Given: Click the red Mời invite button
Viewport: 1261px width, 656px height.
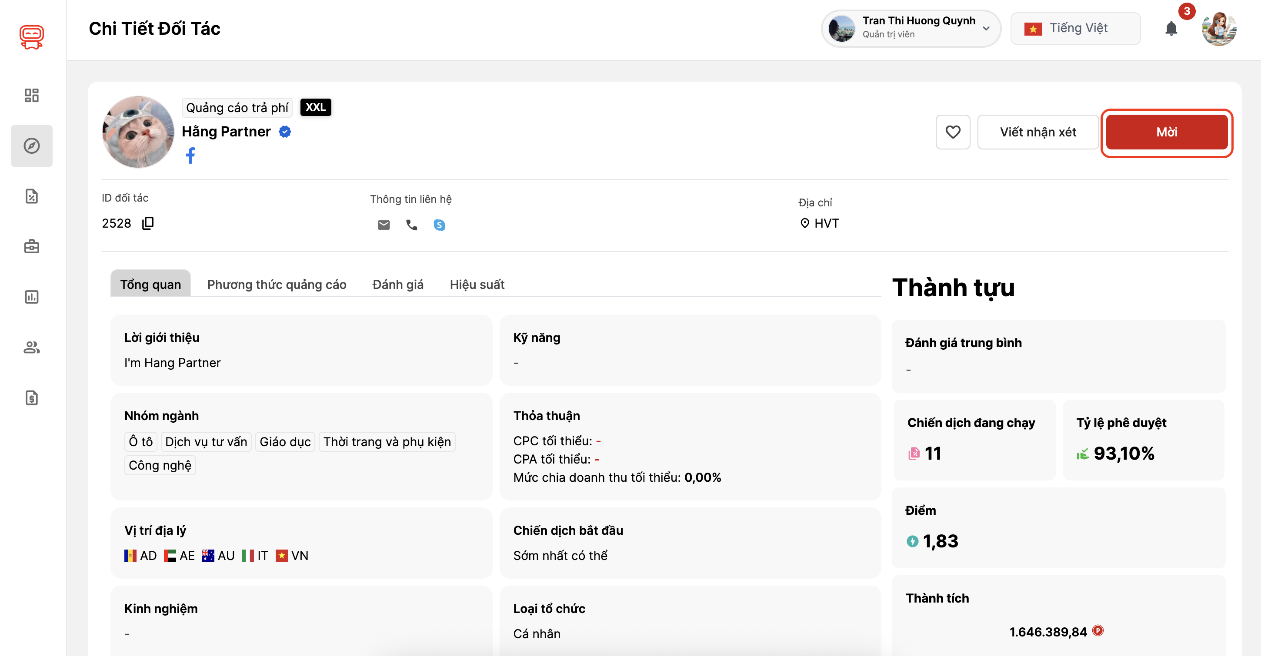Looking at the screenshot, I should [1167, 132].
